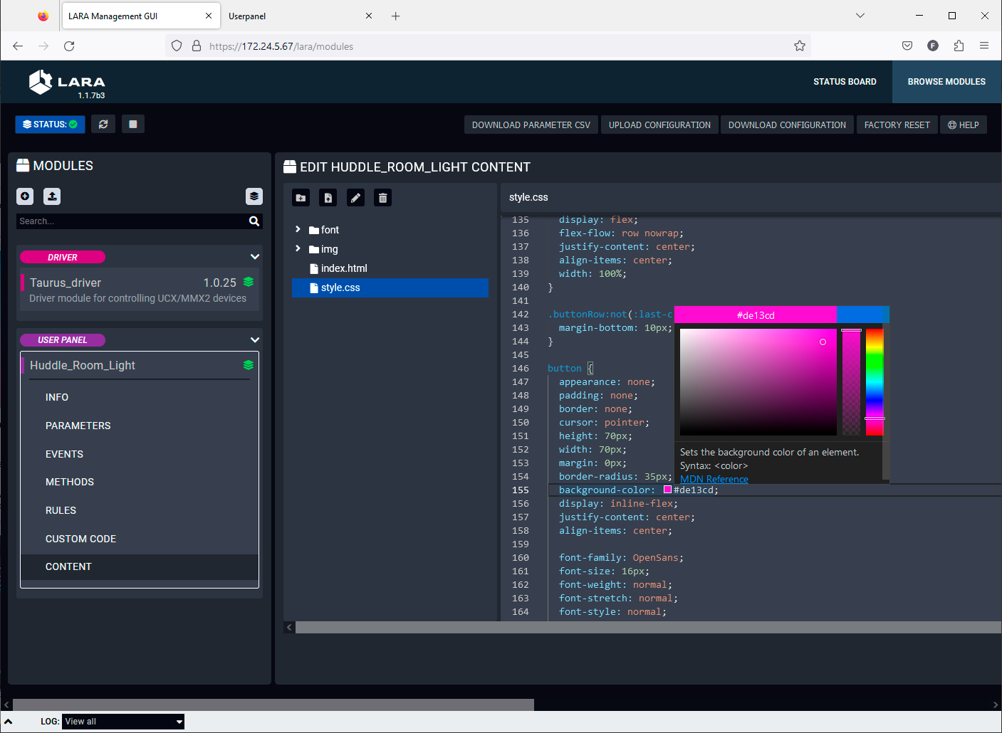Click the DOWNLOAD CONFIGURATION button

pos(787,125)
